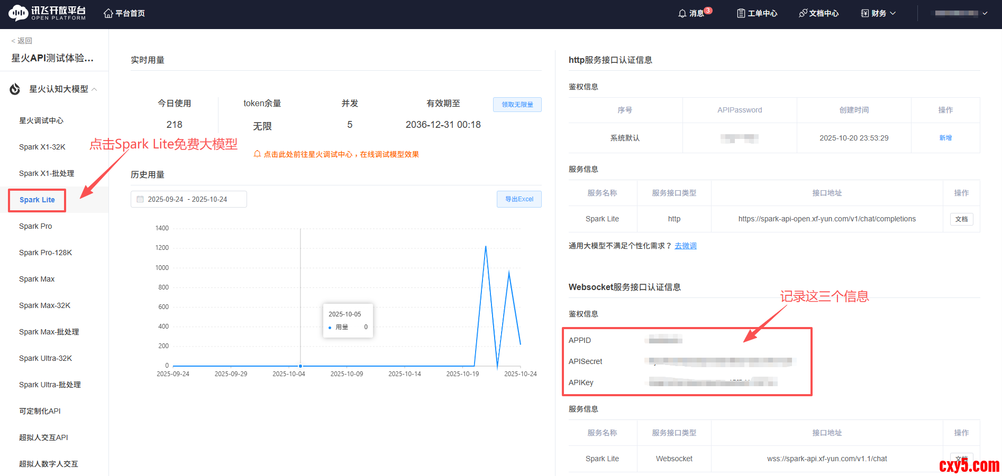Click the 领取无限量 button

coord(517,105)
